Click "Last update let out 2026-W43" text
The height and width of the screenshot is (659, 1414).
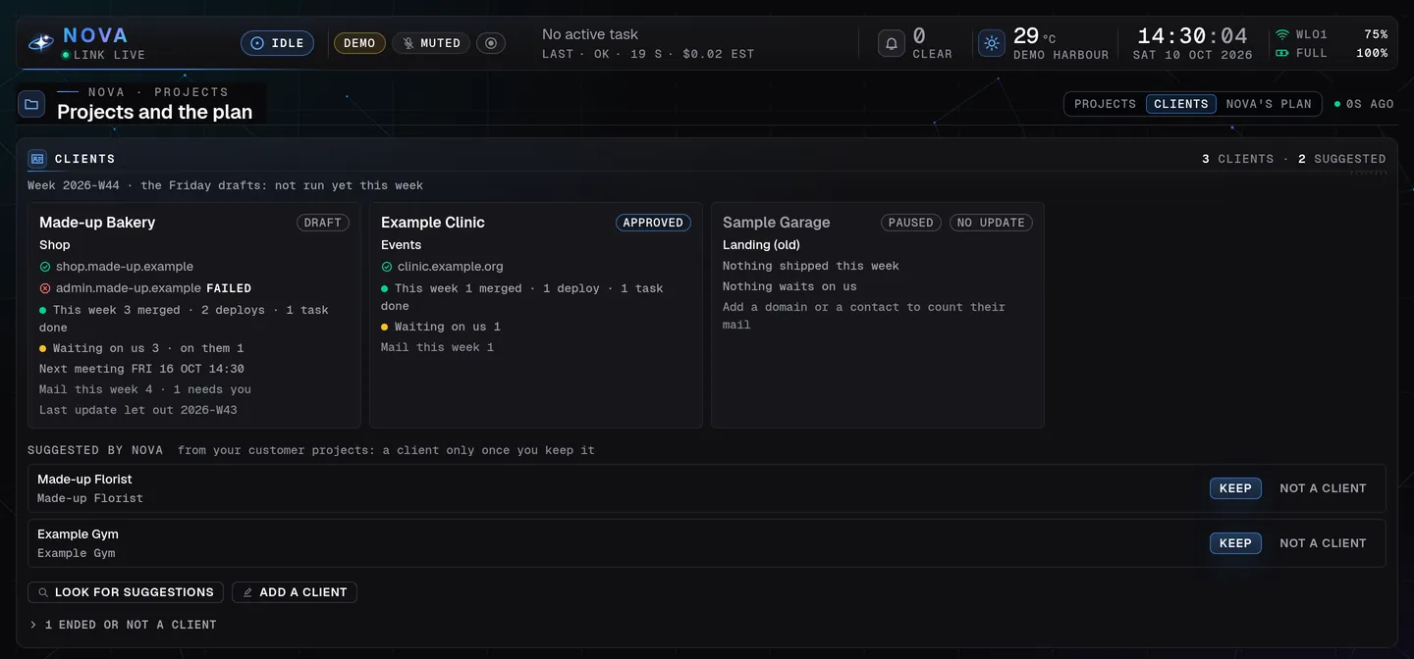[138, 410]
